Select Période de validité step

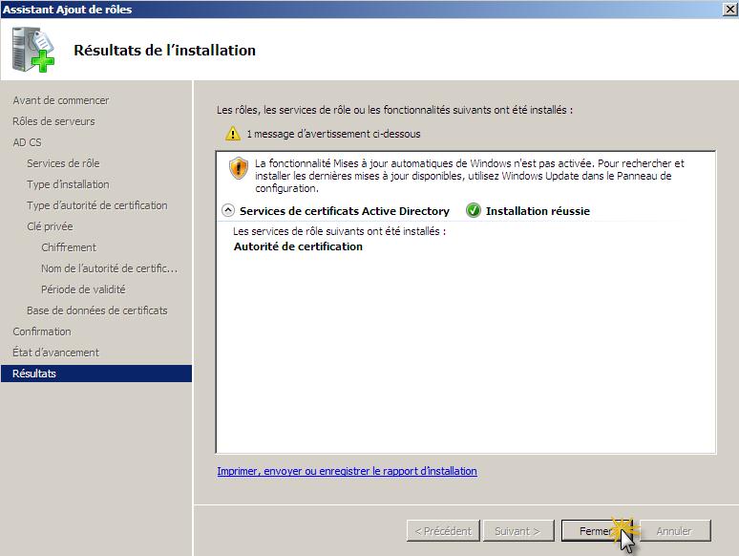tap(83, 289)
